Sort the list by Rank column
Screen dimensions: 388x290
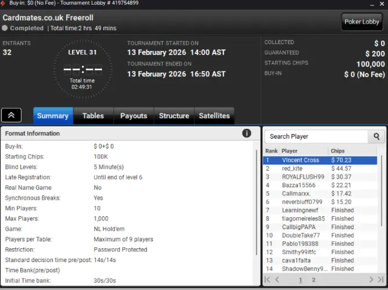pos(271,151)
